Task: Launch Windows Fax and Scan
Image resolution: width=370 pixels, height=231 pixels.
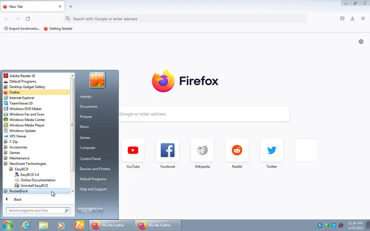Action: (x=36, y=114)
